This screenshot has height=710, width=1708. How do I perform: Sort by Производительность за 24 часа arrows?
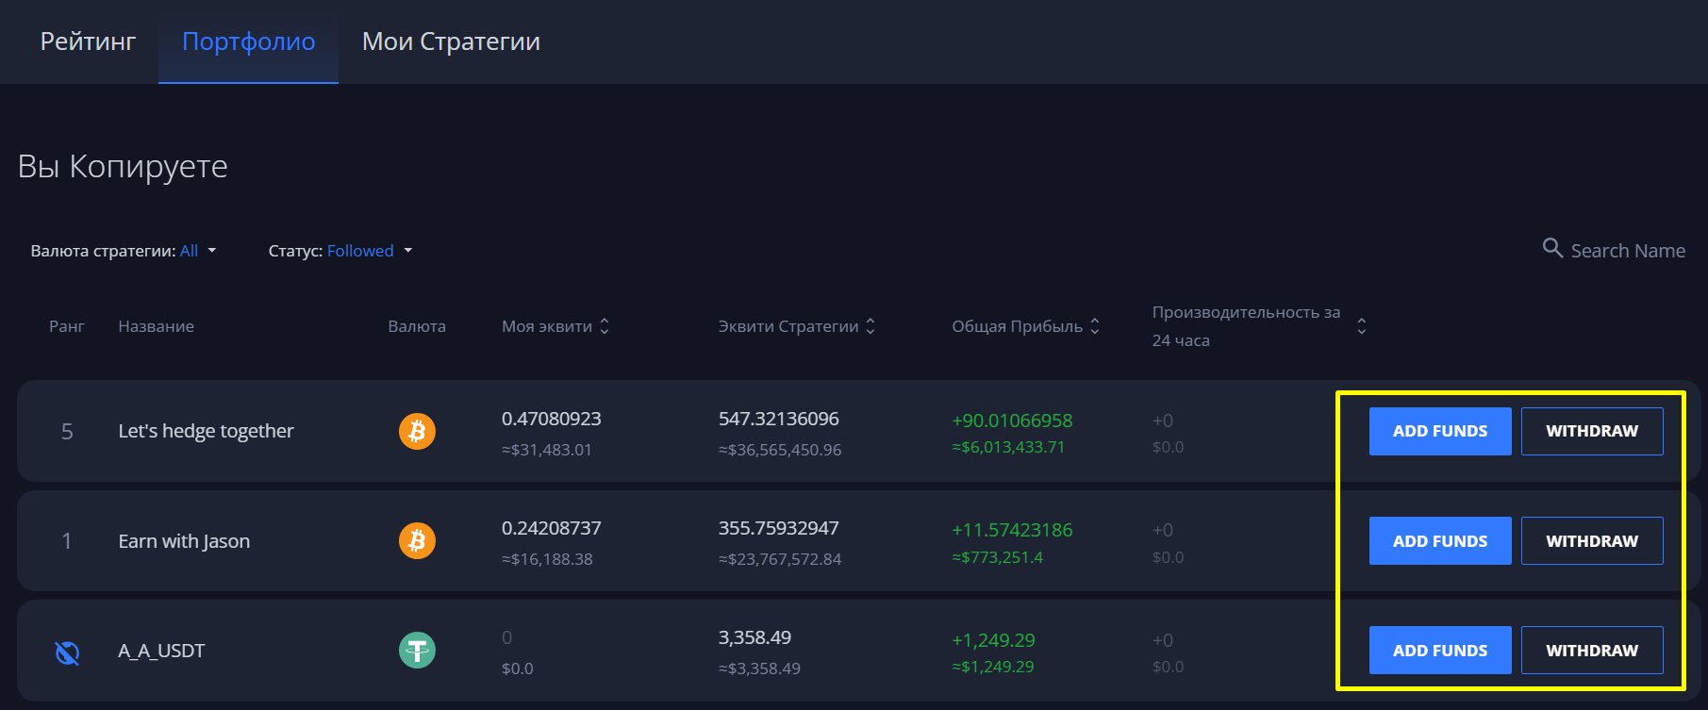(1361, 326)
